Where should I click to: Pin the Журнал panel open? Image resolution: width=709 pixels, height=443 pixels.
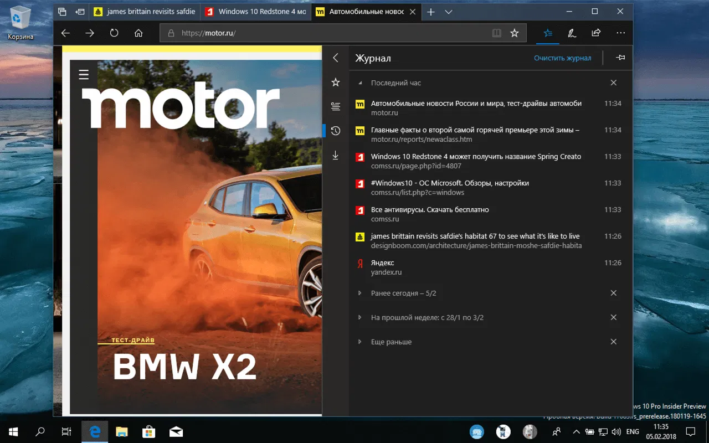pyautogui.click(x=621, y=58)
